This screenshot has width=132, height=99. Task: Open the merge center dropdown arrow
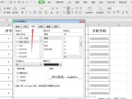[94, 13]
